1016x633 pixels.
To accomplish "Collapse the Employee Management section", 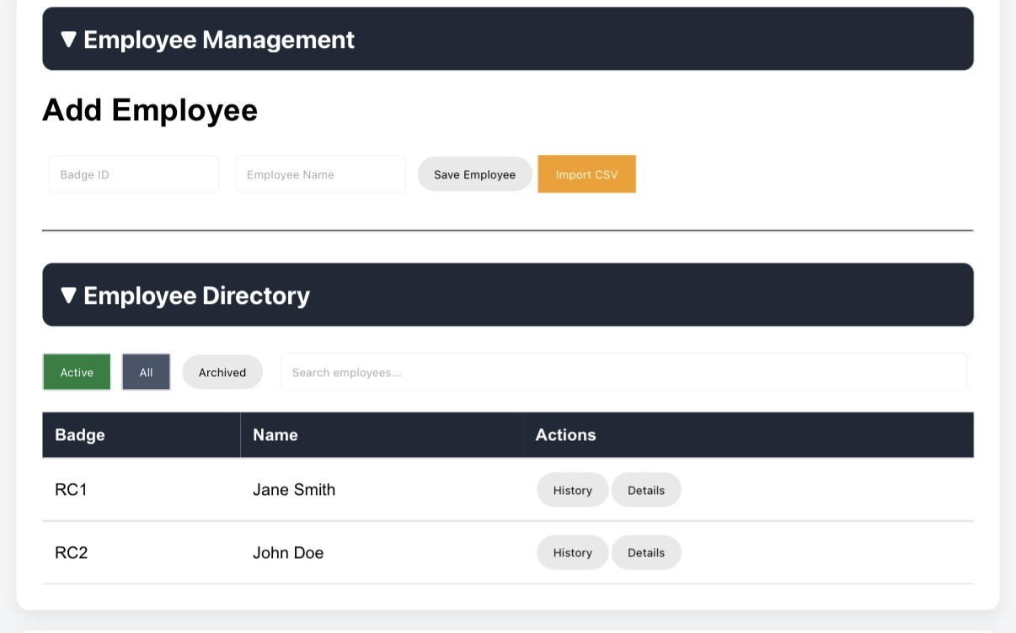I will click(x=508, y=39).
